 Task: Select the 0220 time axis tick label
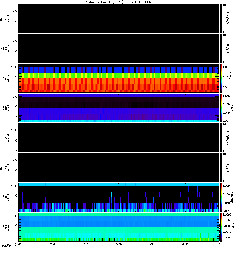point(52,244)
